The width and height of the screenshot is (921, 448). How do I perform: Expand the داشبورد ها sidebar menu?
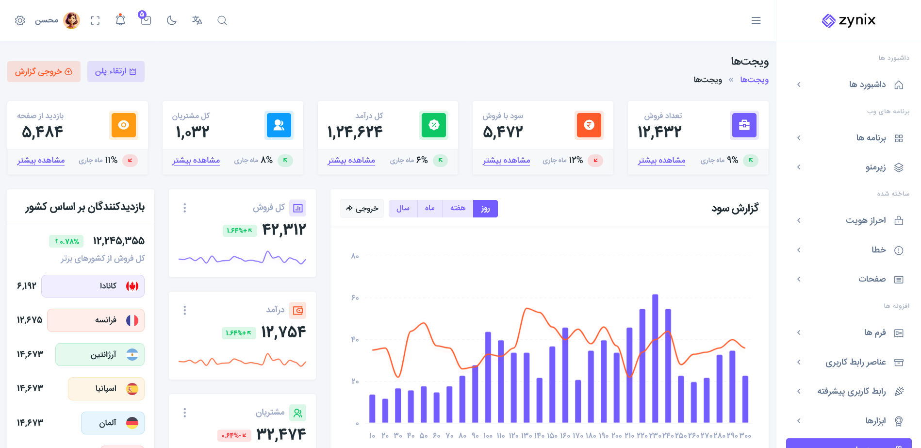click(x=849, y=84)
